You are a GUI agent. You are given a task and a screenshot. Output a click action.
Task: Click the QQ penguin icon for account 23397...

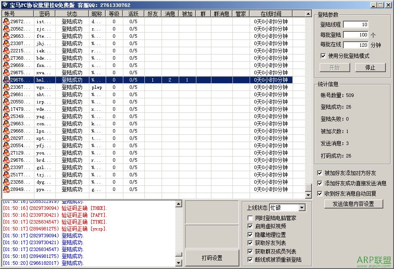pos(6,167)
